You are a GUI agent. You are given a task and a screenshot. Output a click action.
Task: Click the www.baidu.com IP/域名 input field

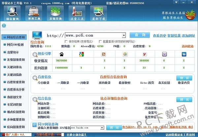85,128
